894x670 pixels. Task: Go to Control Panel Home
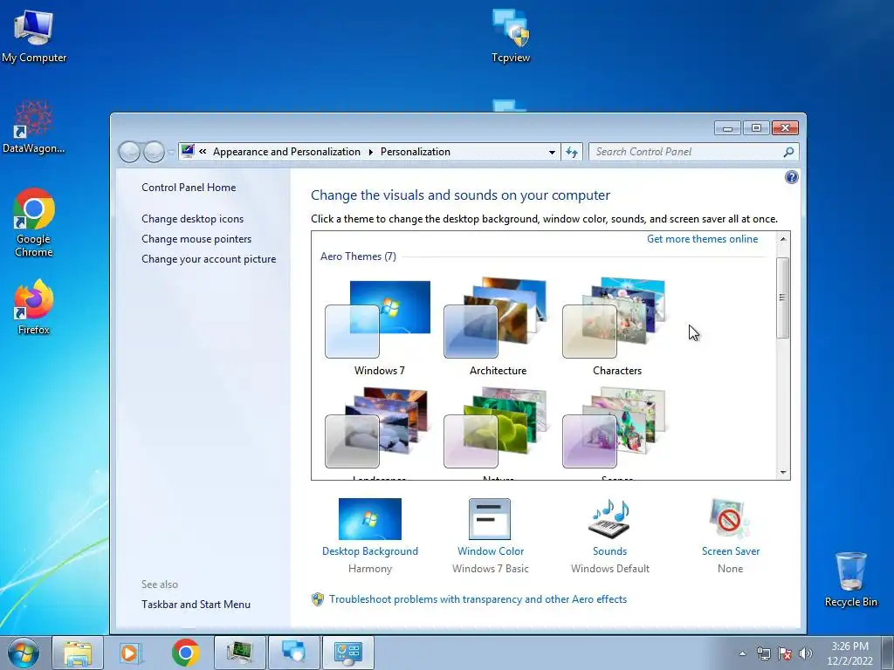pyautogui.click(x=189, y=187)
